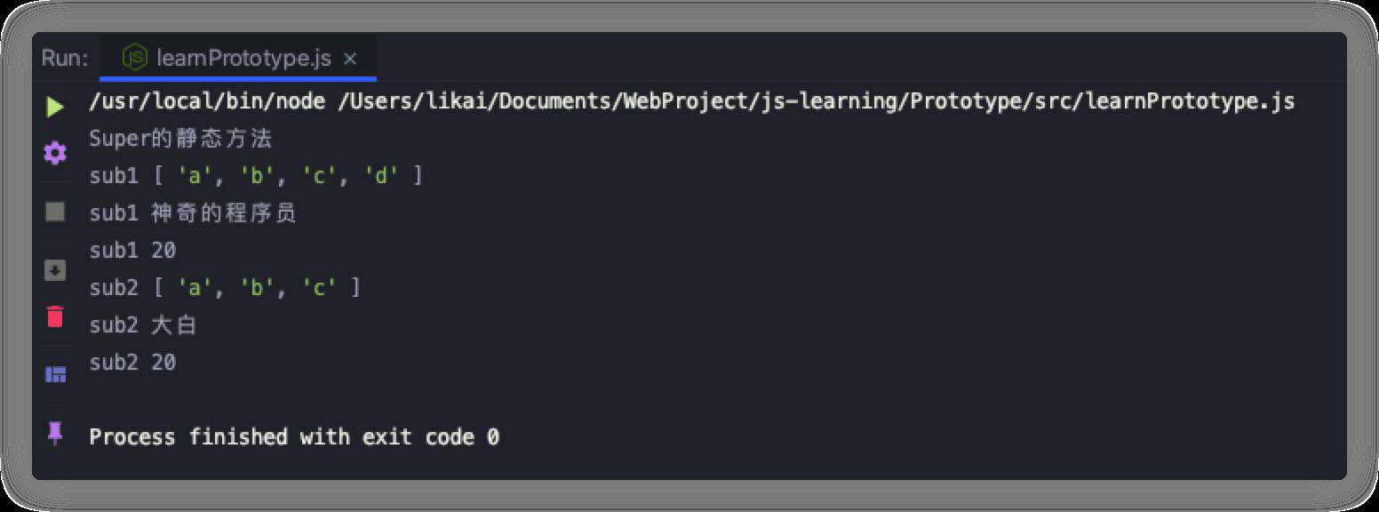Click the "sub1 神奇的程序员" output line
The height and width of the screenshot is (512, 1379).
click(192, 213)
